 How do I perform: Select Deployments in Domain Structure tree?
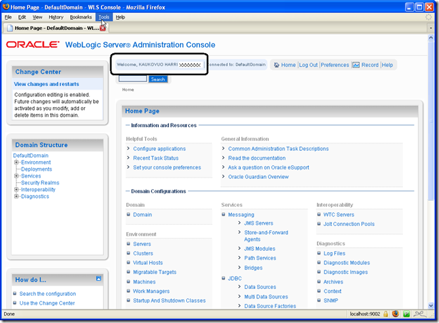coord(36,169)
